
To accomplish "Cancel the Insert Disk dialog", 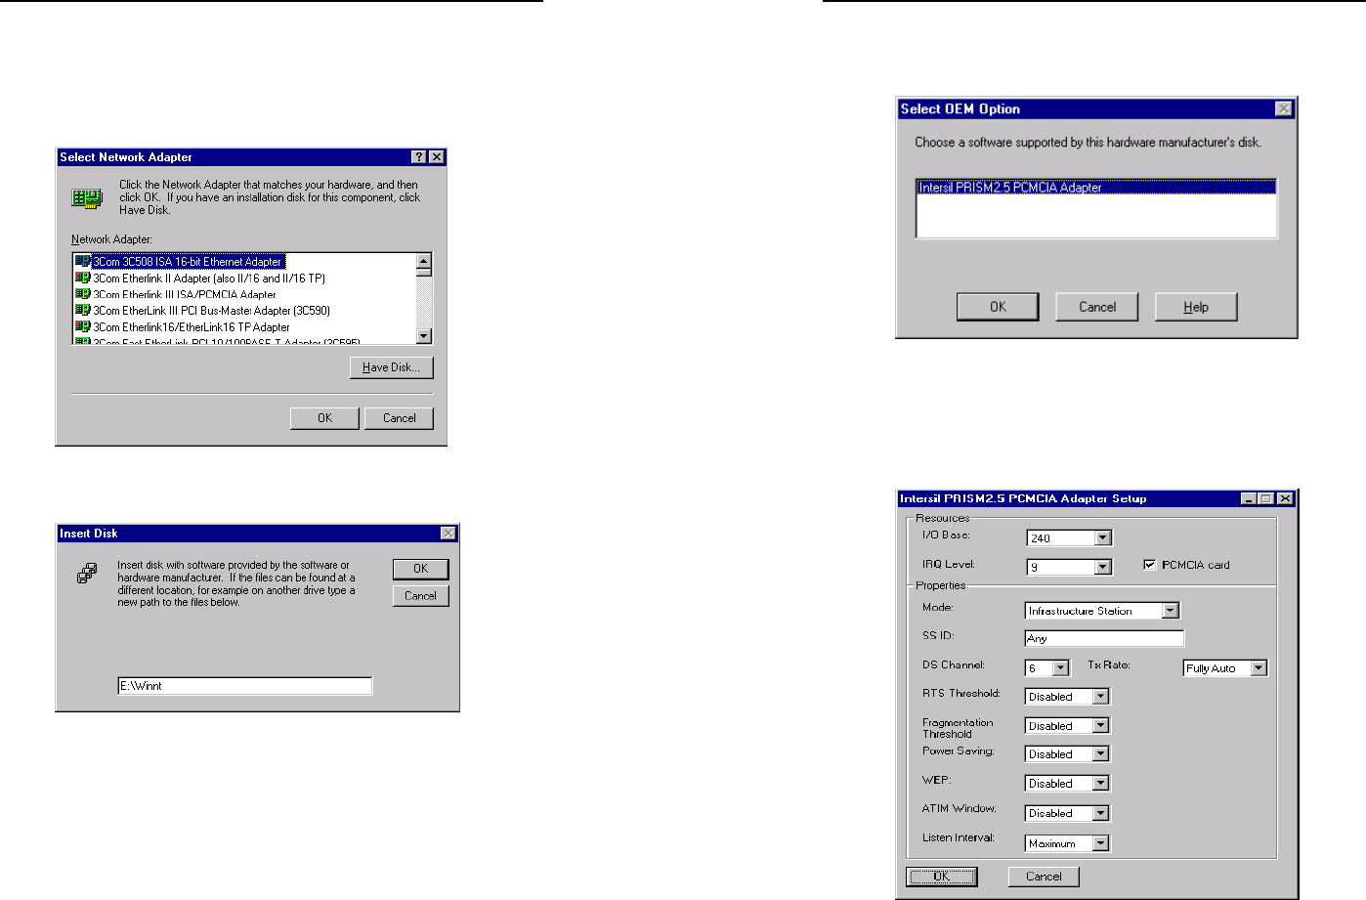I will [421, 596].
